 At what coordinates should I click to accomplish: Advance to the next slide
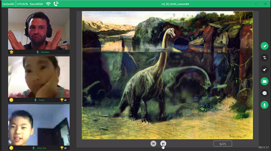tap(163, 144)
